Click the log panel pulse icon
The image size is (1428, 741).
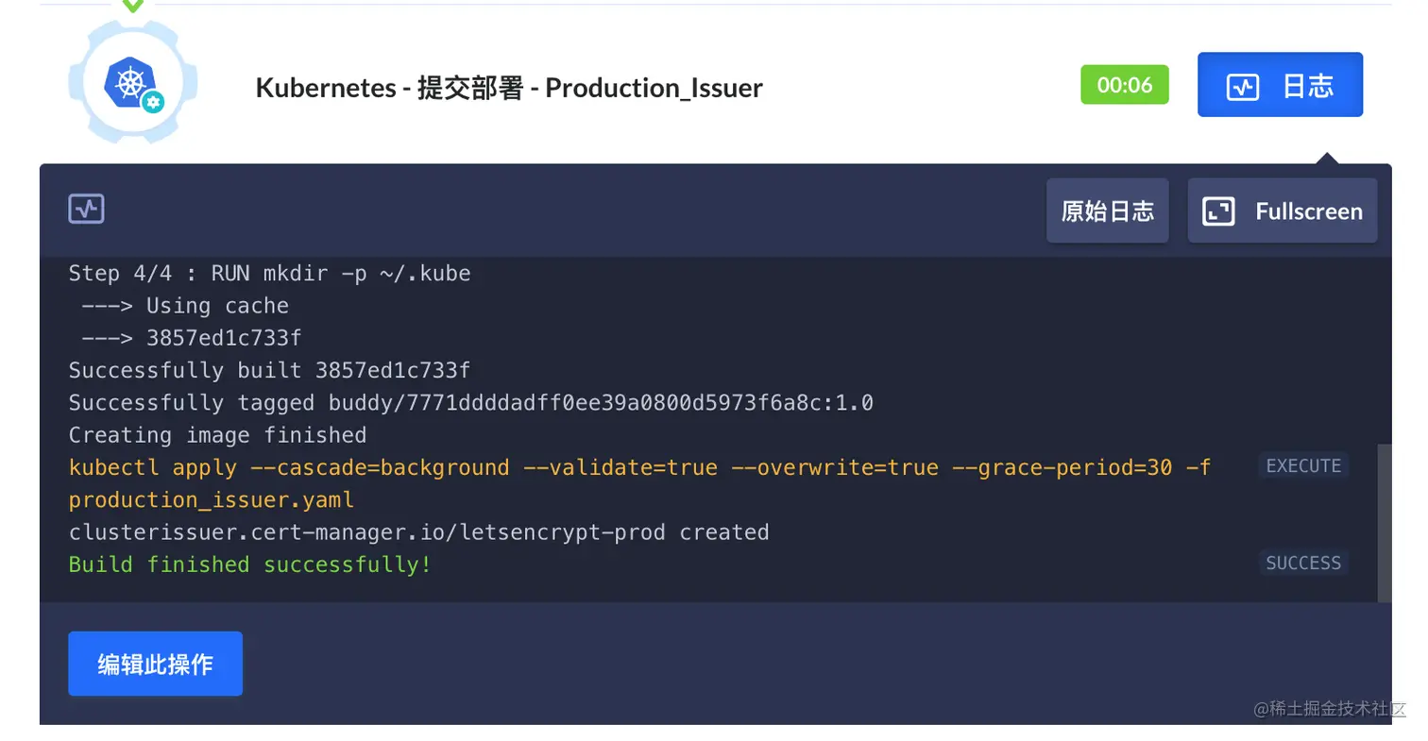point(86,209)
